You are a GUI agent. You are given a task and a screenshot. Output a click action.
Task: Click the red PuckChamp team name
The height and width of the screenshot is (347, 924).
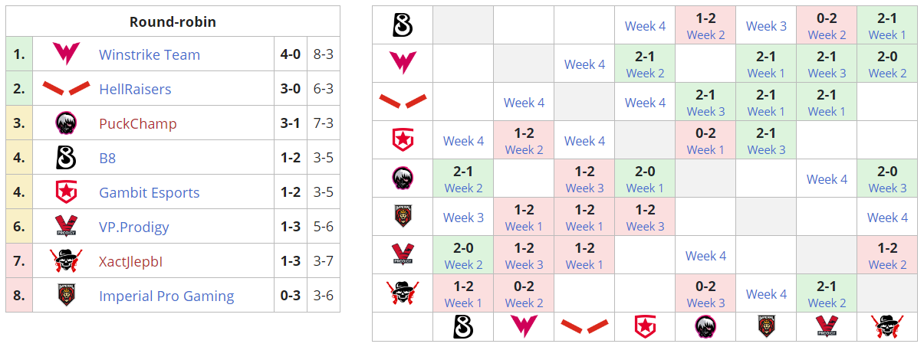[x=138, y=124]
